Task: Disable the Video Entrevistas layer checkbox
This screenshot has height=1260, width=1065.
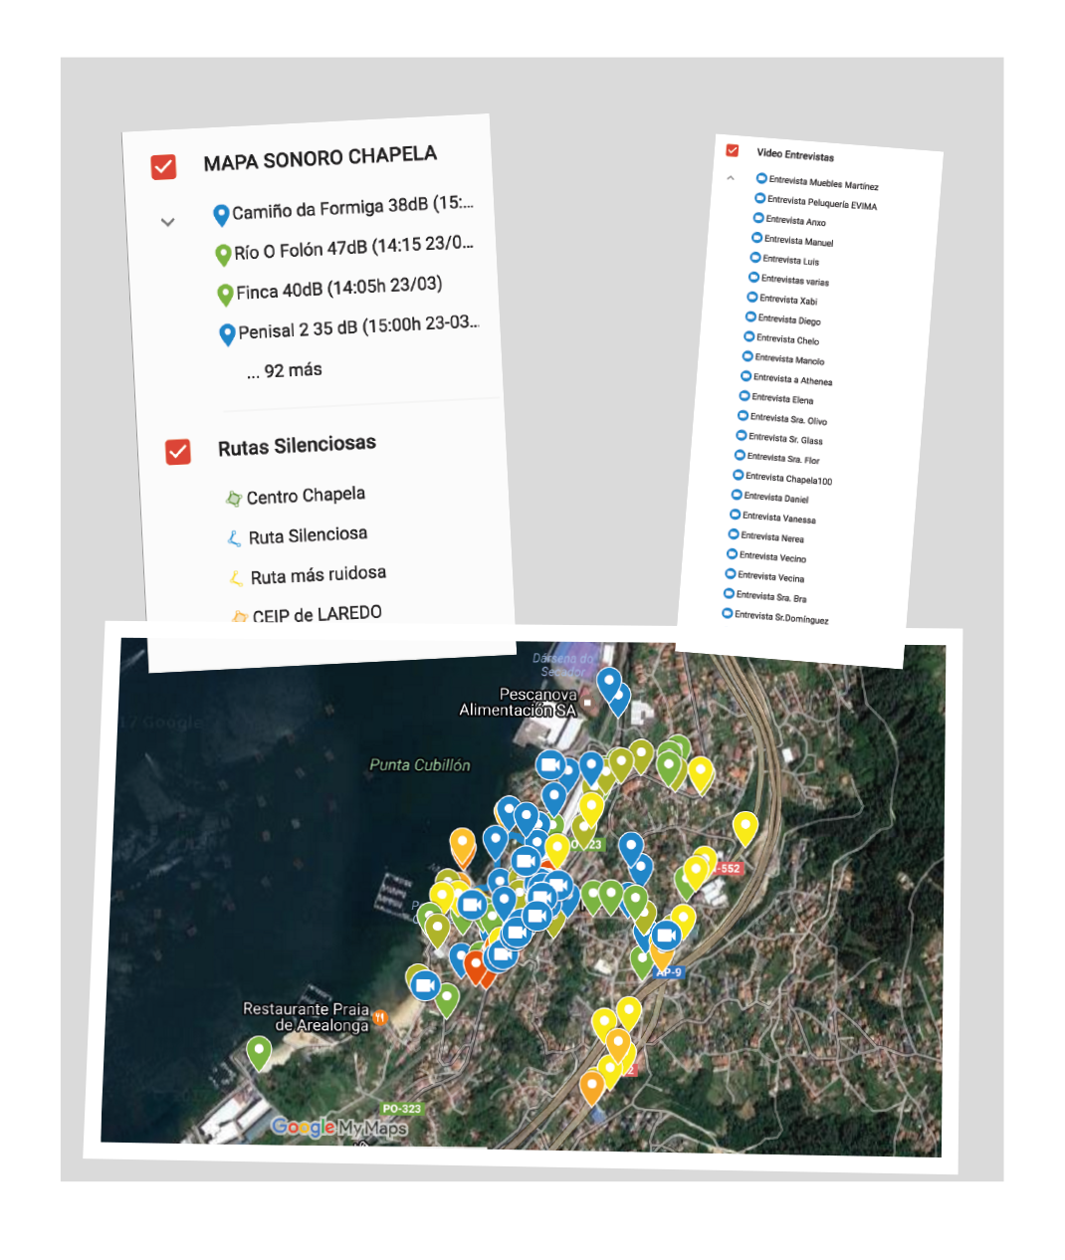Action: pos(733,150)
